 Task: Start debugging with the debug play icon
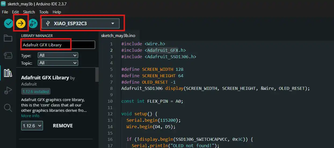(x=33, y=24)
